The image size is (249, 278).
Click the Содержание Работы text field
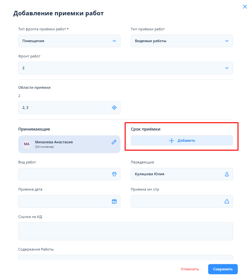click(x=125, y=258)
